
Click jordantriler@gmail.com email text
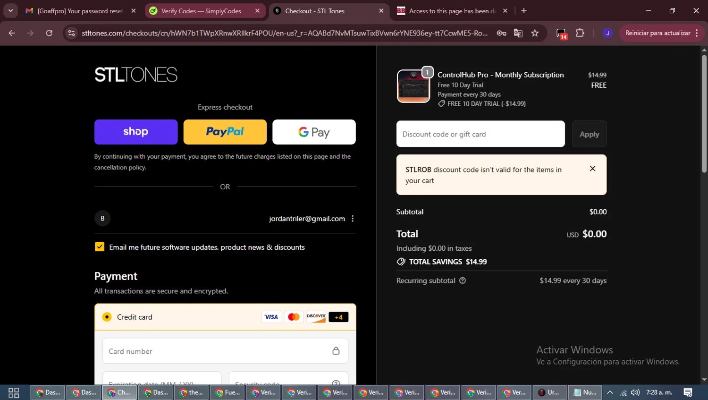tap(307, 219)
